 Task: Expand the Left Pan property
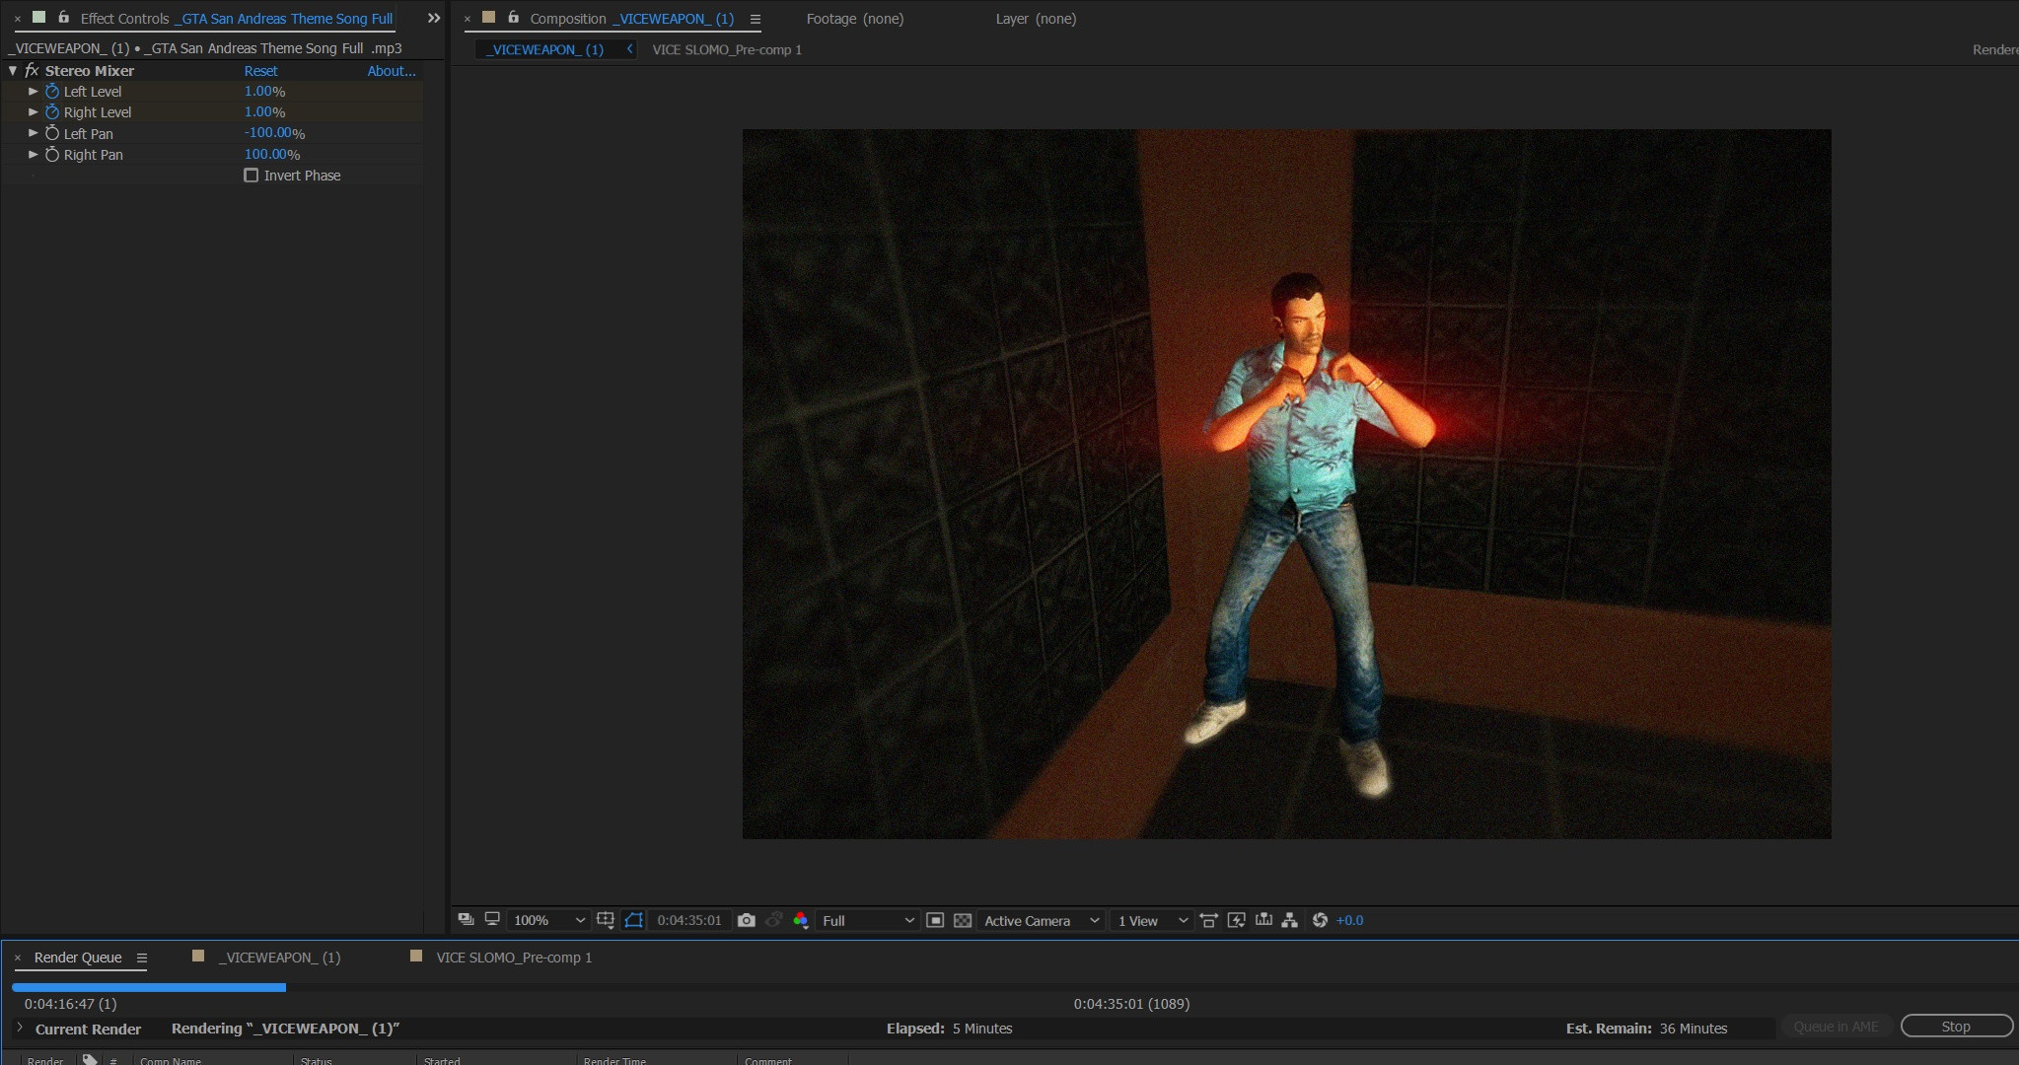pyautogui.click(x=33, y=133)
